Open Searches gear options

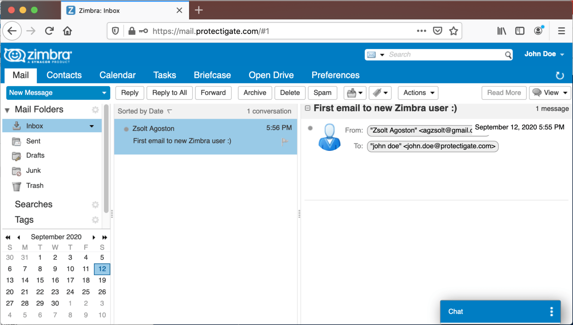[x=95, y=204]
